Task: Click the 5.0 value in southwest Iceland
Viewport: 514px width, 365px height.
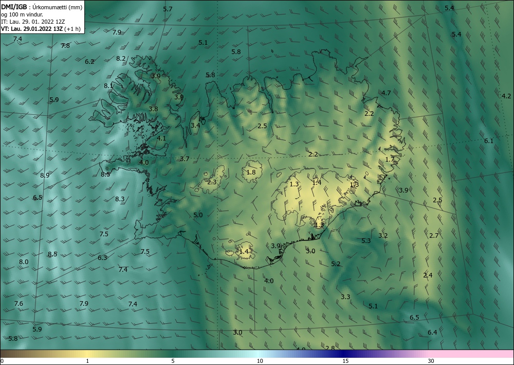Action: point(198,215)
